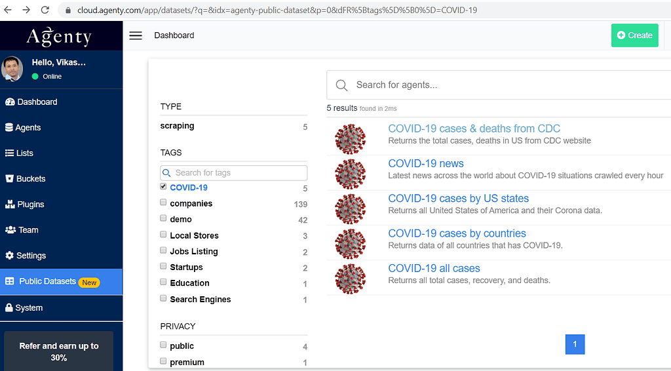Image resolution: width=671 pixels, height=371 pixels.
Task: Click the Dashboard header title text
Action: 174,35
